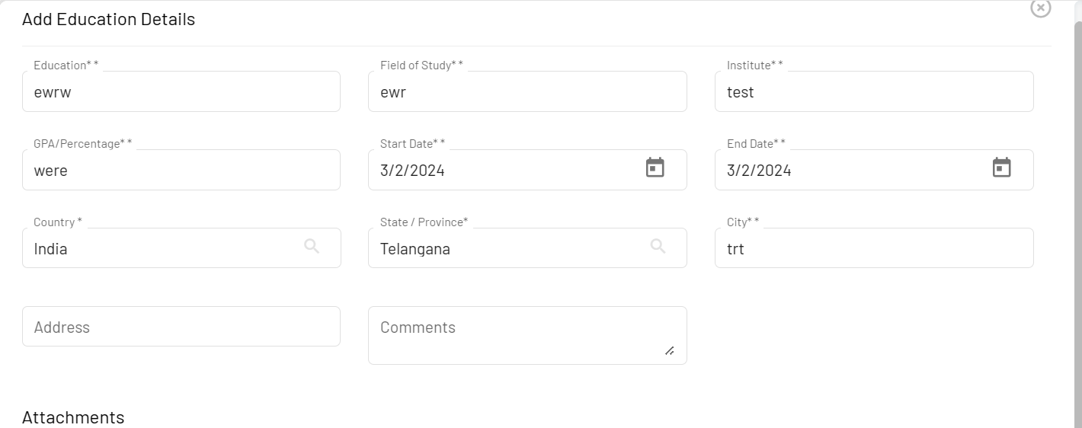
Task: Open the Start Date calendar picker
Action: (x=655, y=168)
